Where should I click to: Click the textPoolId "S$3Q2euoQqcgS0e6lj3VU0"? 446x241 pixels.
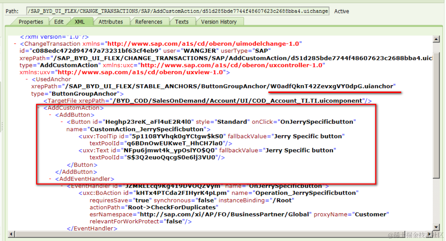click(x=172, y=158)
